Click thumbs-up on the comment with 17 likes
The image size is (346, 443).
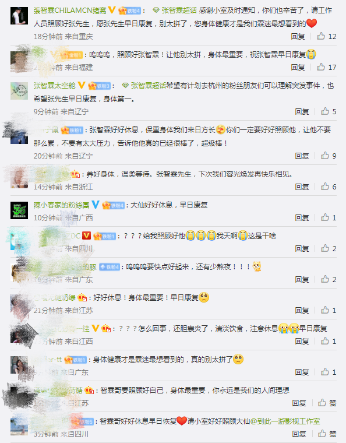pos(321,67)
